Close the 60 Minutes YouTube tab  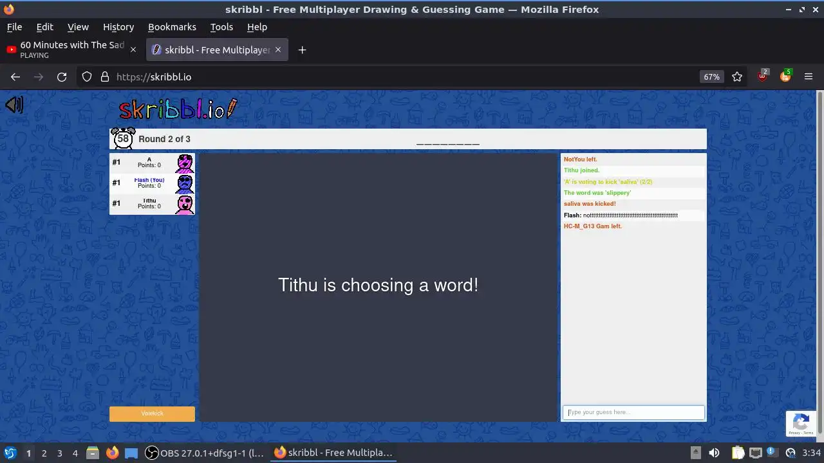pos(133,50)
